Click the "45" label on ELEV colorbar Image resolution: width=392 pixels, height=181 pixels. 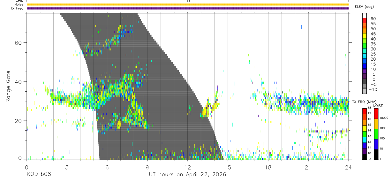coord(373,34)
